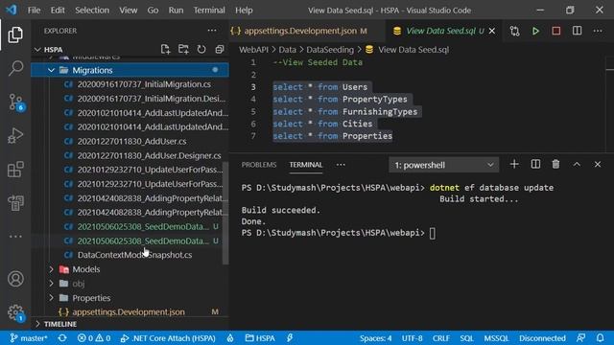Create a new folder in HSPA explorer
The width and height of the screenshot is (614, 345).
point(183,49)
